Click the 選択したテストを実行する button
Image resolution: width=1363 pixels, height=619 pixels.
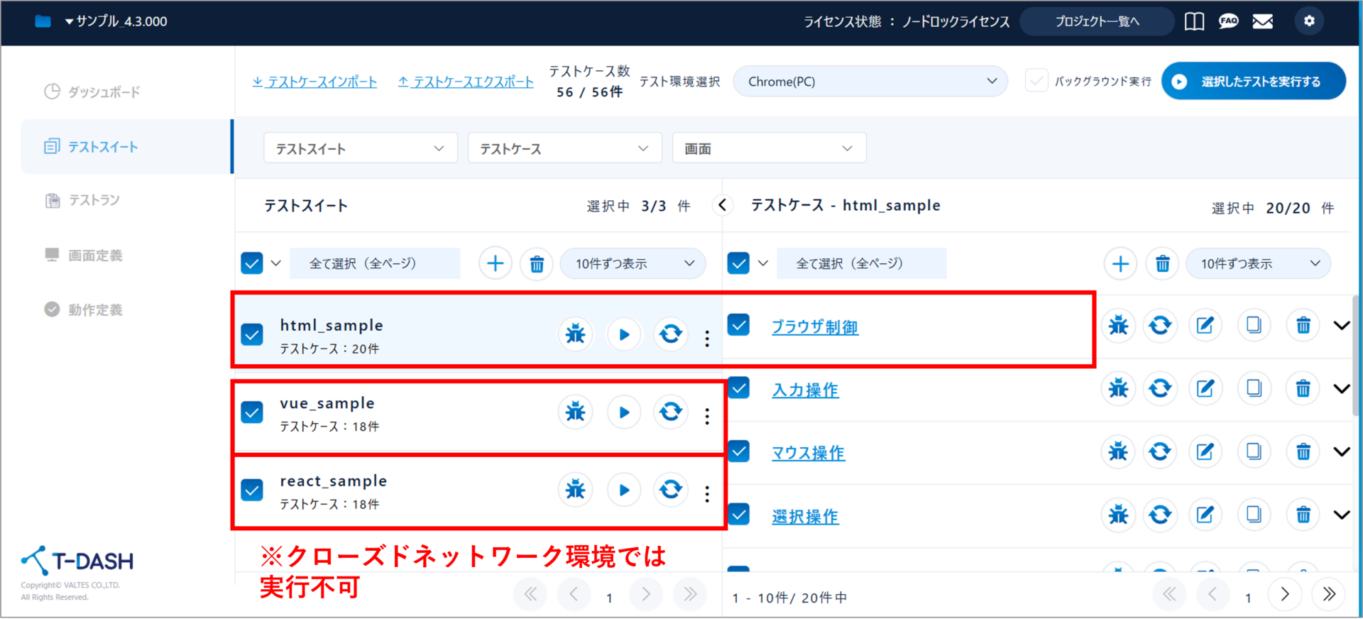pyautogui.click(x=1253, y=82)
